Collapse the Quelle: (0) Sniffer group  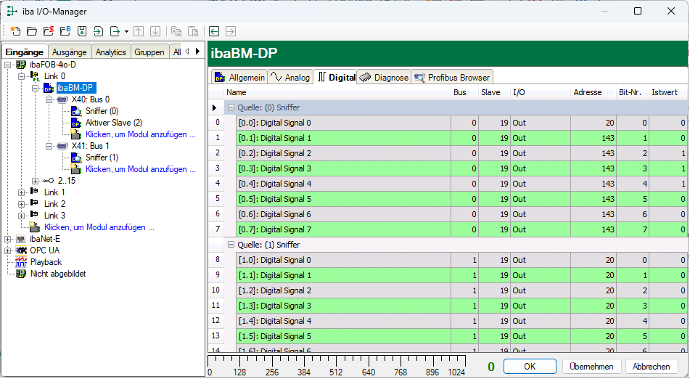coord(231,107)
